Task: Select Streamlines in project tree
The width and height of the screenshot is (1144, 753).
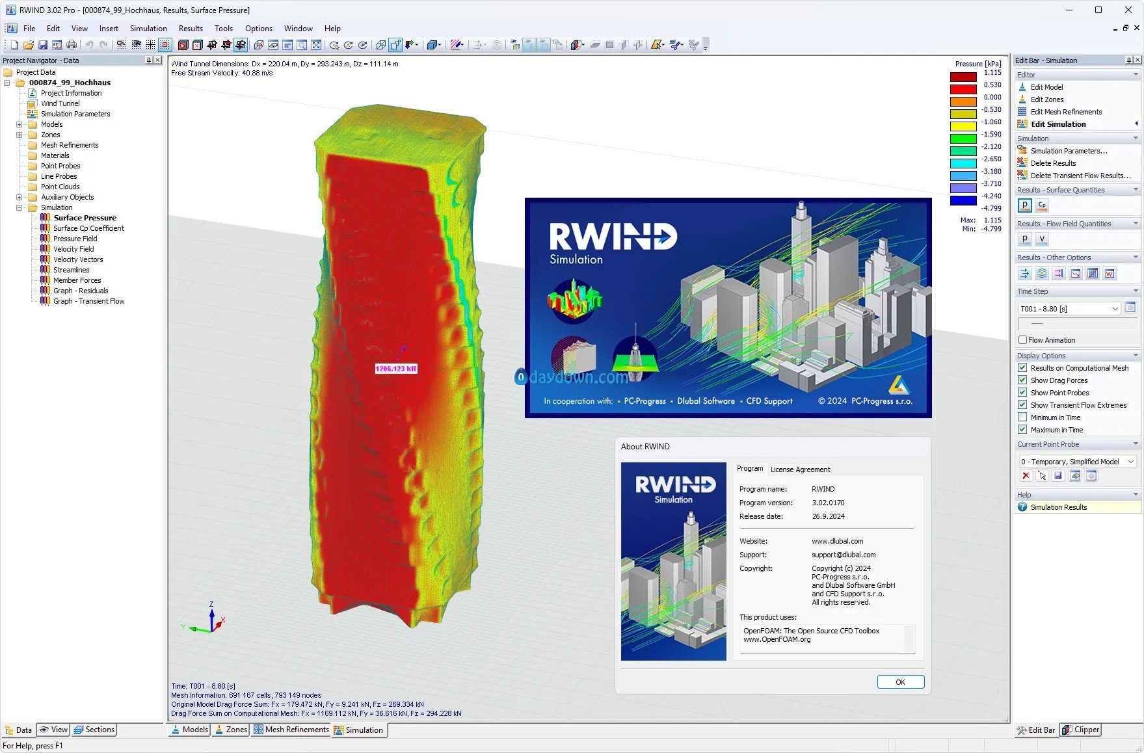Action: (72, 270)
